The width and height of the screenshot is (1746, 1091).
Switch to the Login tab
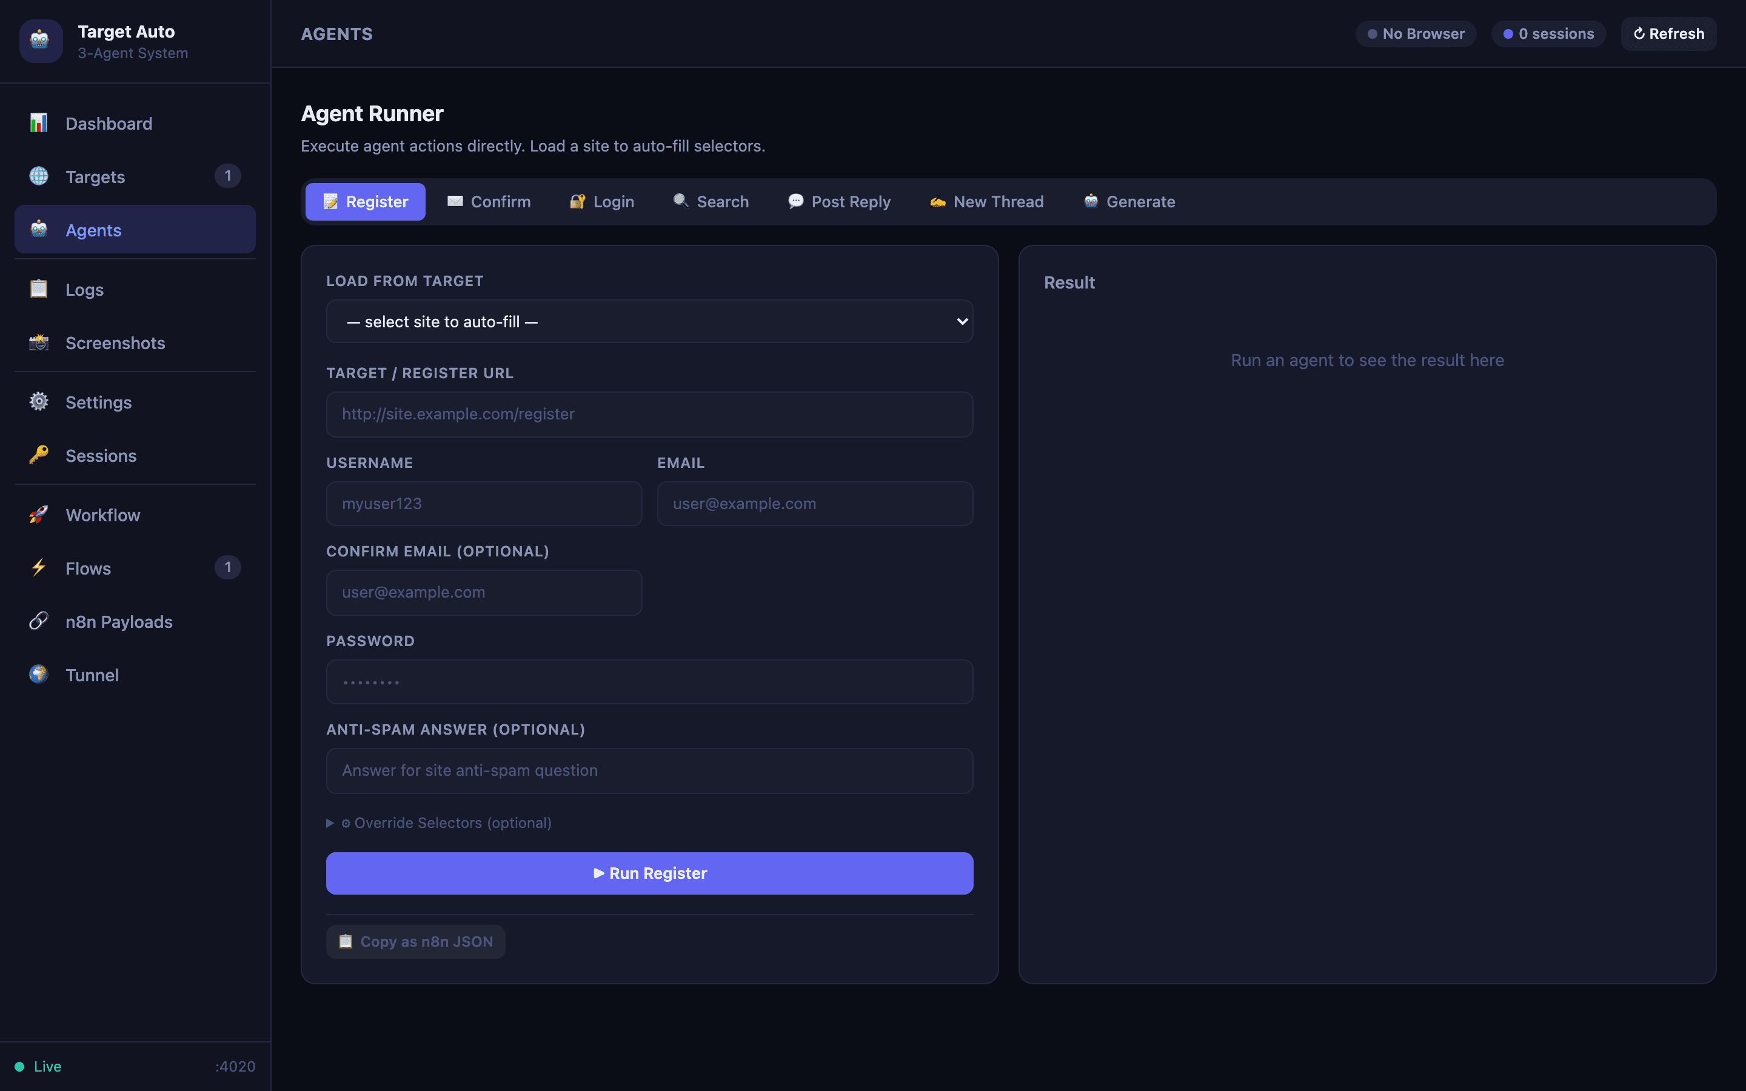(602, 202)
